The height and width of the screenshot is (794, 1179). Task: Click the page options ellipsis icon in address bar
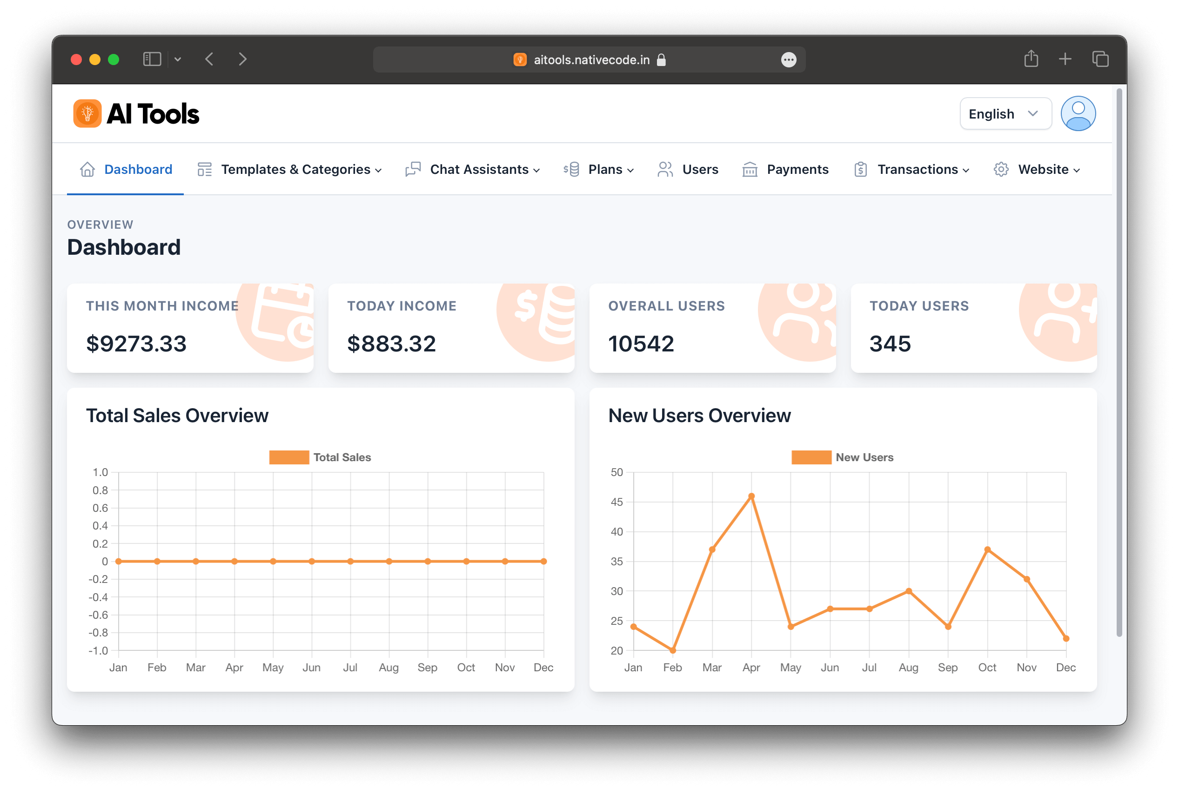click(x=788, y=60)
